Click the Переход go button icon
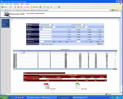 point(113,10)
